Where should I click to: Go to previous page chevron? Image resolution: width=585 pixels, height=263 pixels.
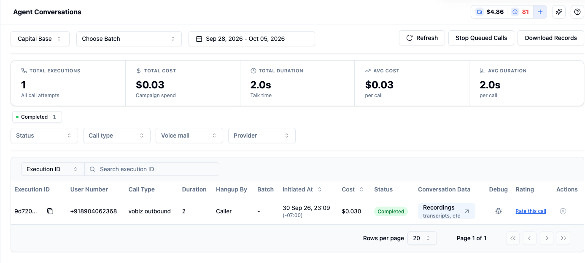click(530, 238)
